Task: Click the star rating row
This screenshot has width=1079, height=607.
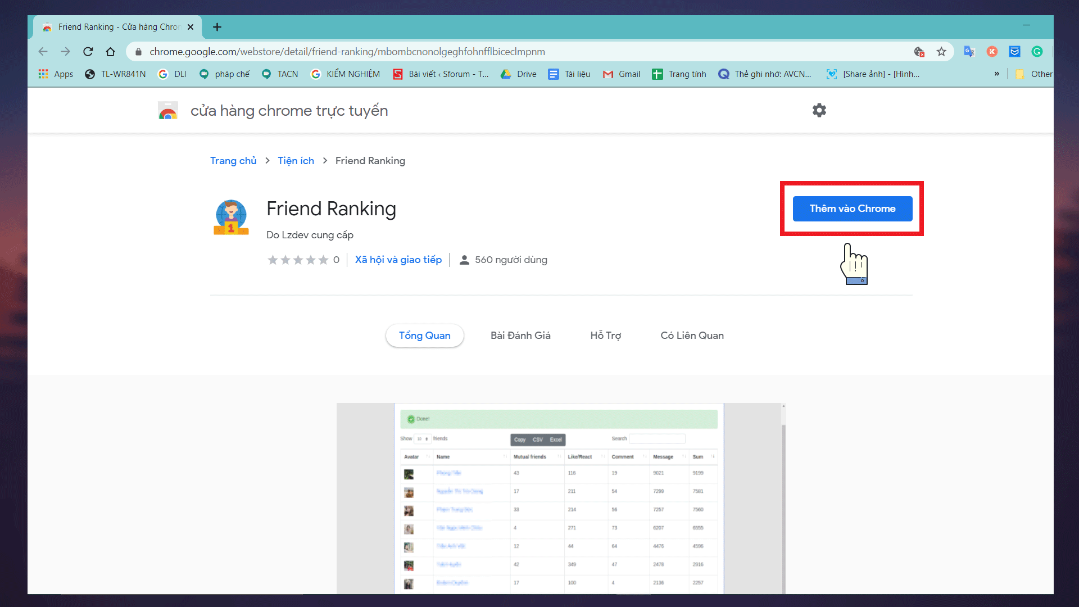Action: point(298,260)
